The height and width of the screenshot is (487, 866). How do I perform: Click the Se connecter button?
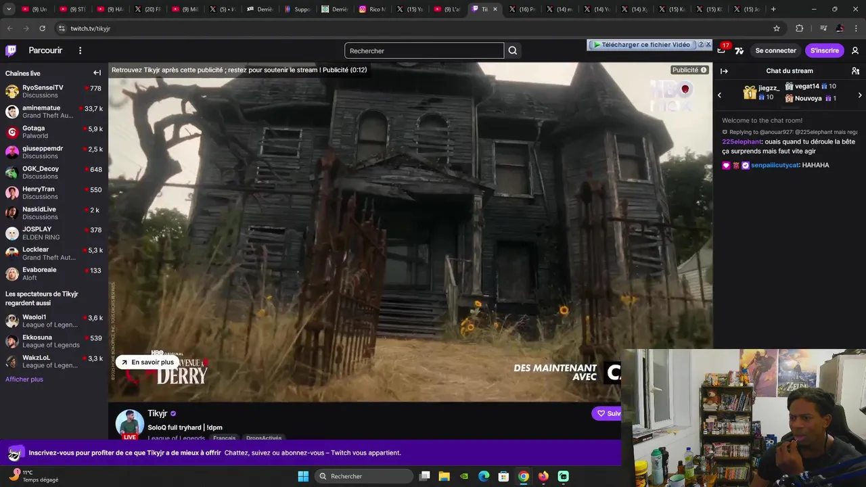[775, 51]
